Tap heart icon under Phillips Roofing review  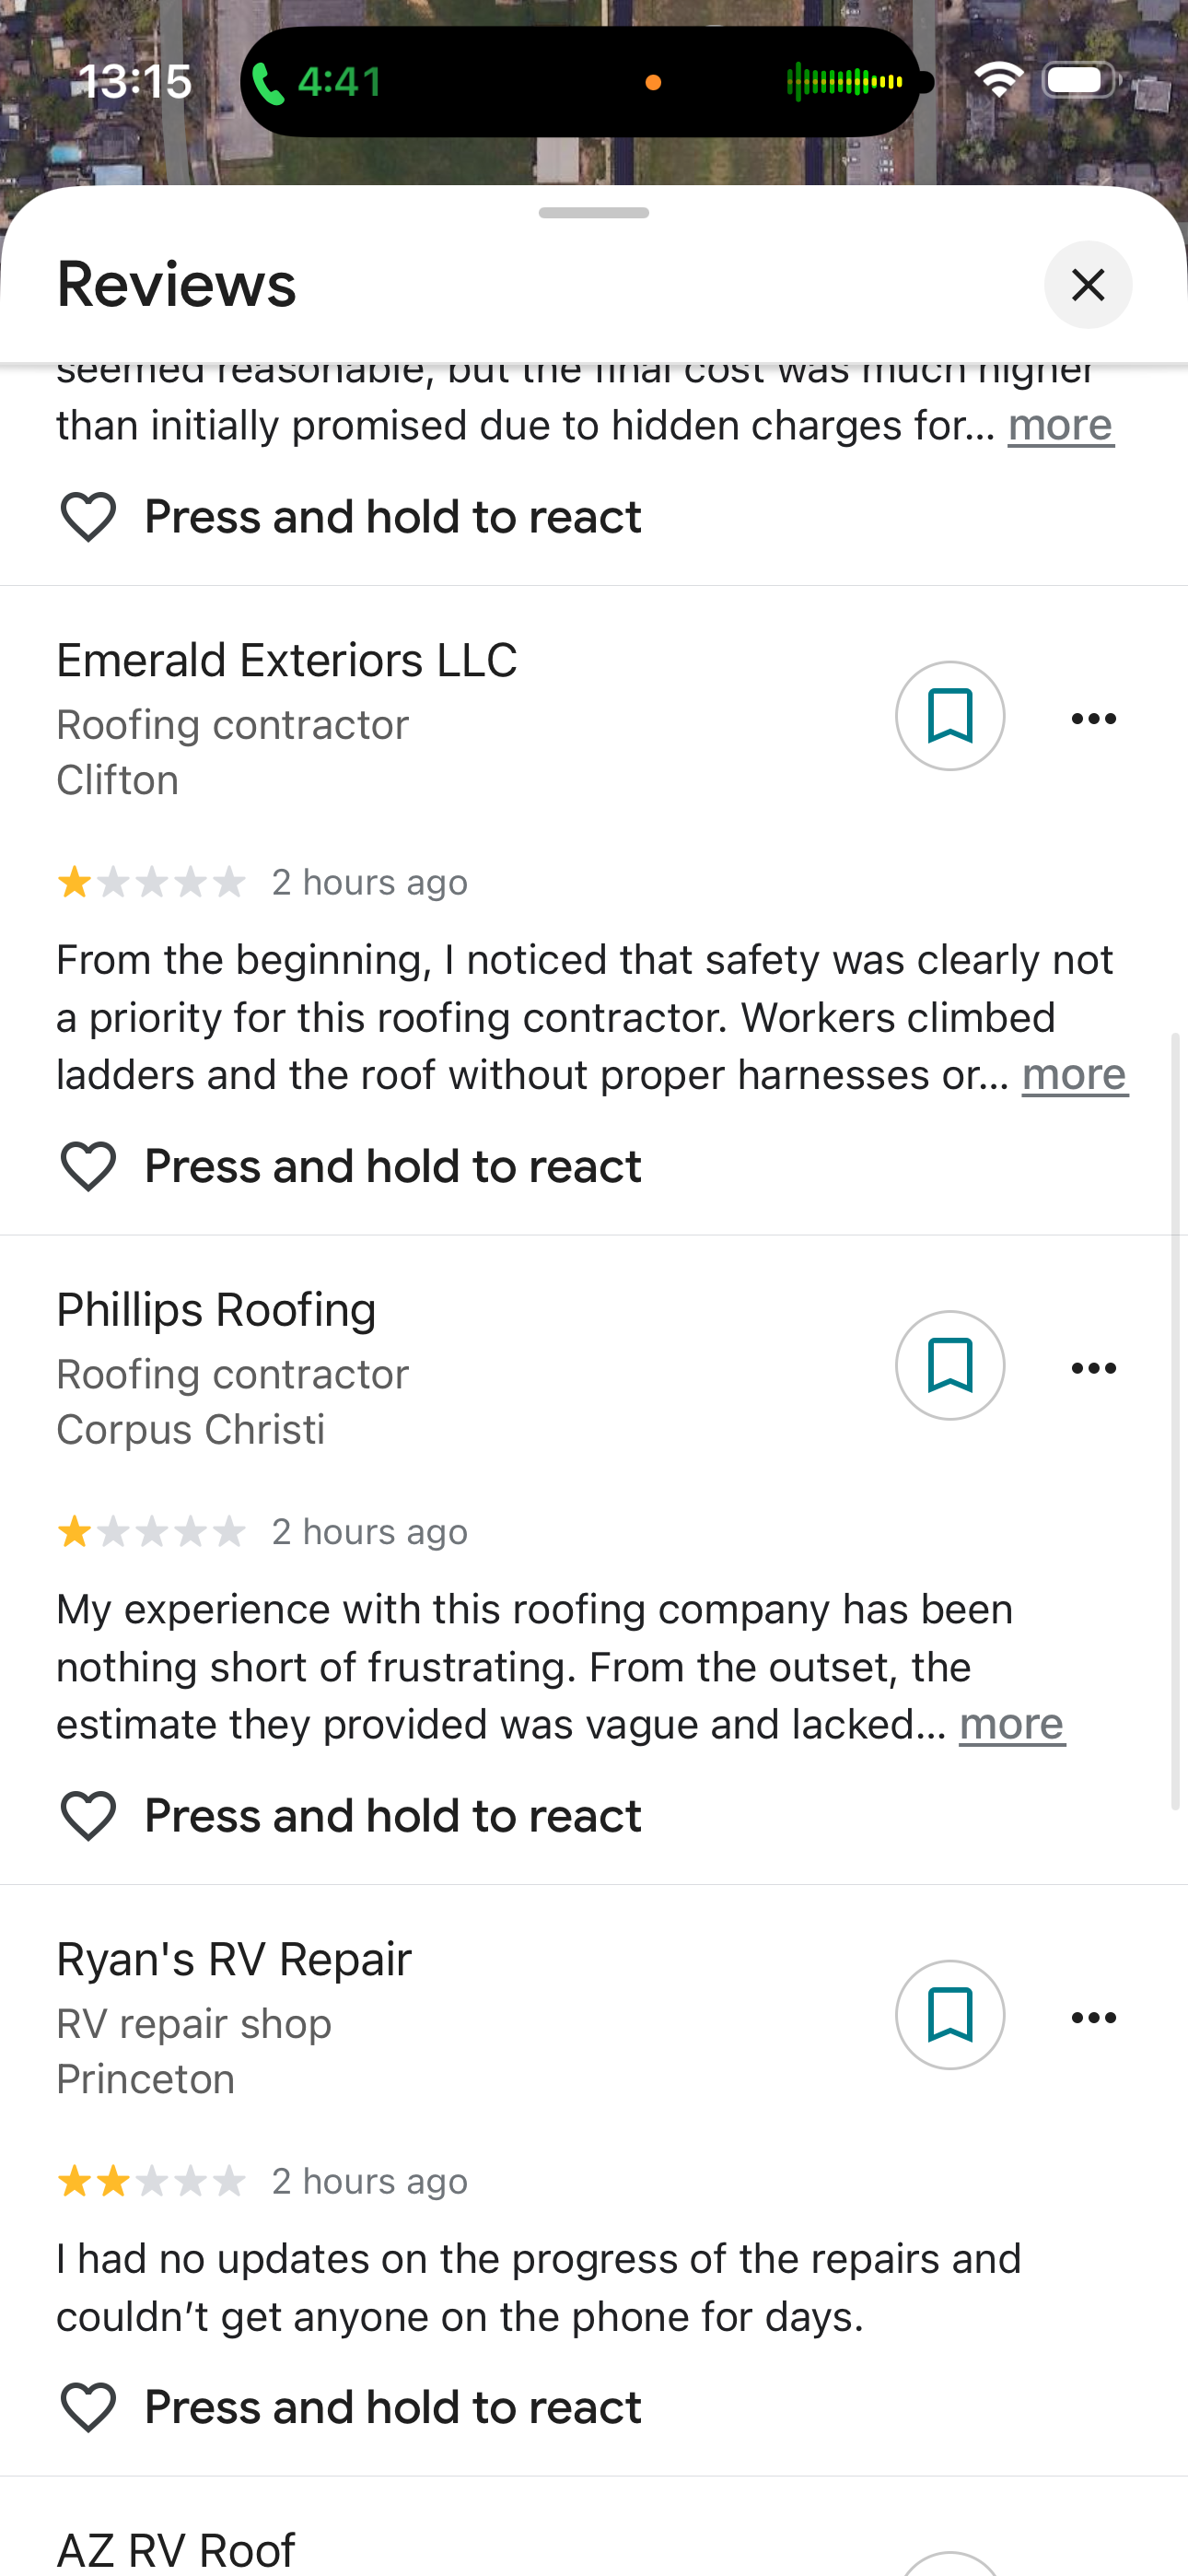pyautogui.click(x=88, y=1815)
